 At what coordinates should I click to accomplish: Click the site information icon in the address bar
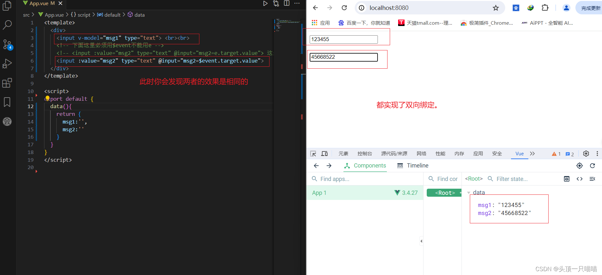pyautogui.click(x=361, y=8)
